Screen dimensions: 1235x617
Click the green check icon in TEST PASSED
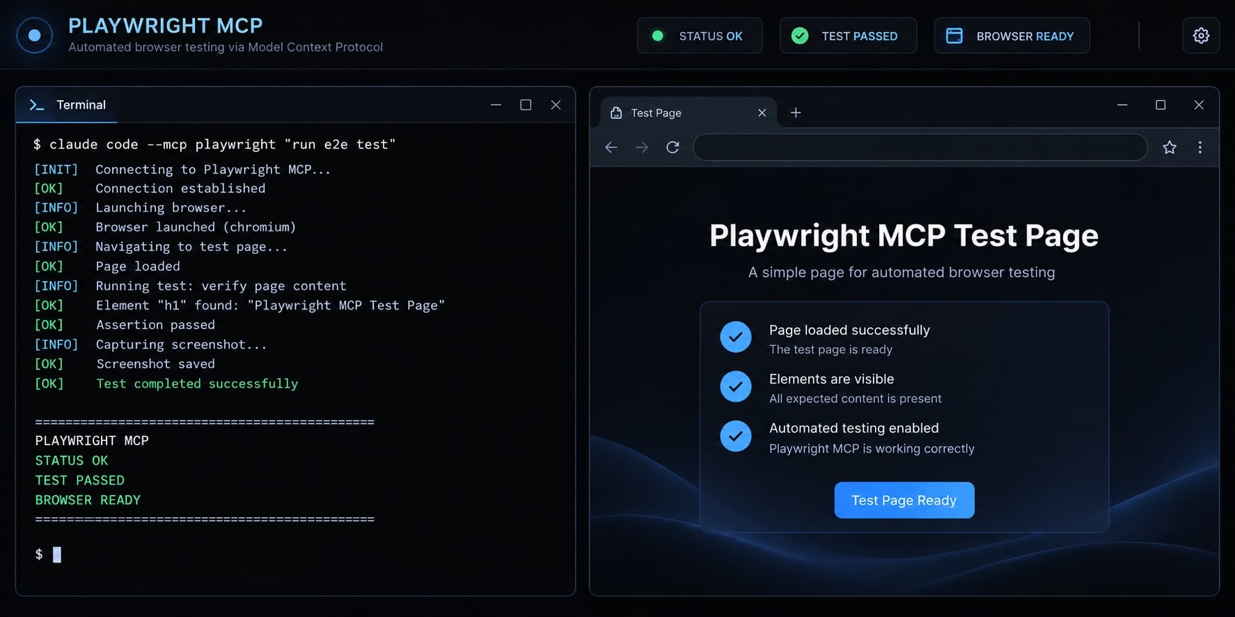(x=800, y=35)
